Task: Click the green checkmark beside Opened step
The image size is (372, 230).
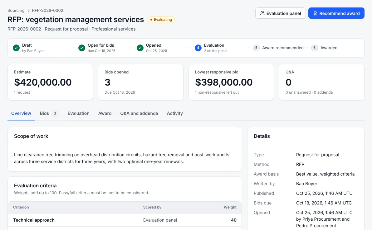Action: 140,48
